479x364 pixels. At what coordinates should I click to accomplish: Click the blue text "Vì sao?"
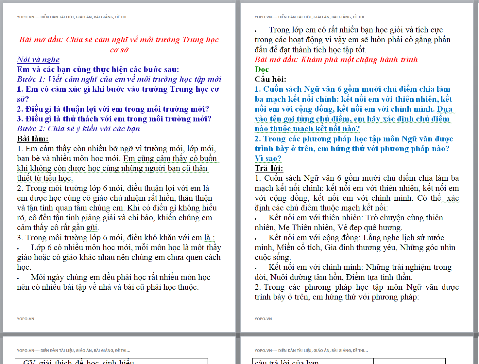pos(268,158)
